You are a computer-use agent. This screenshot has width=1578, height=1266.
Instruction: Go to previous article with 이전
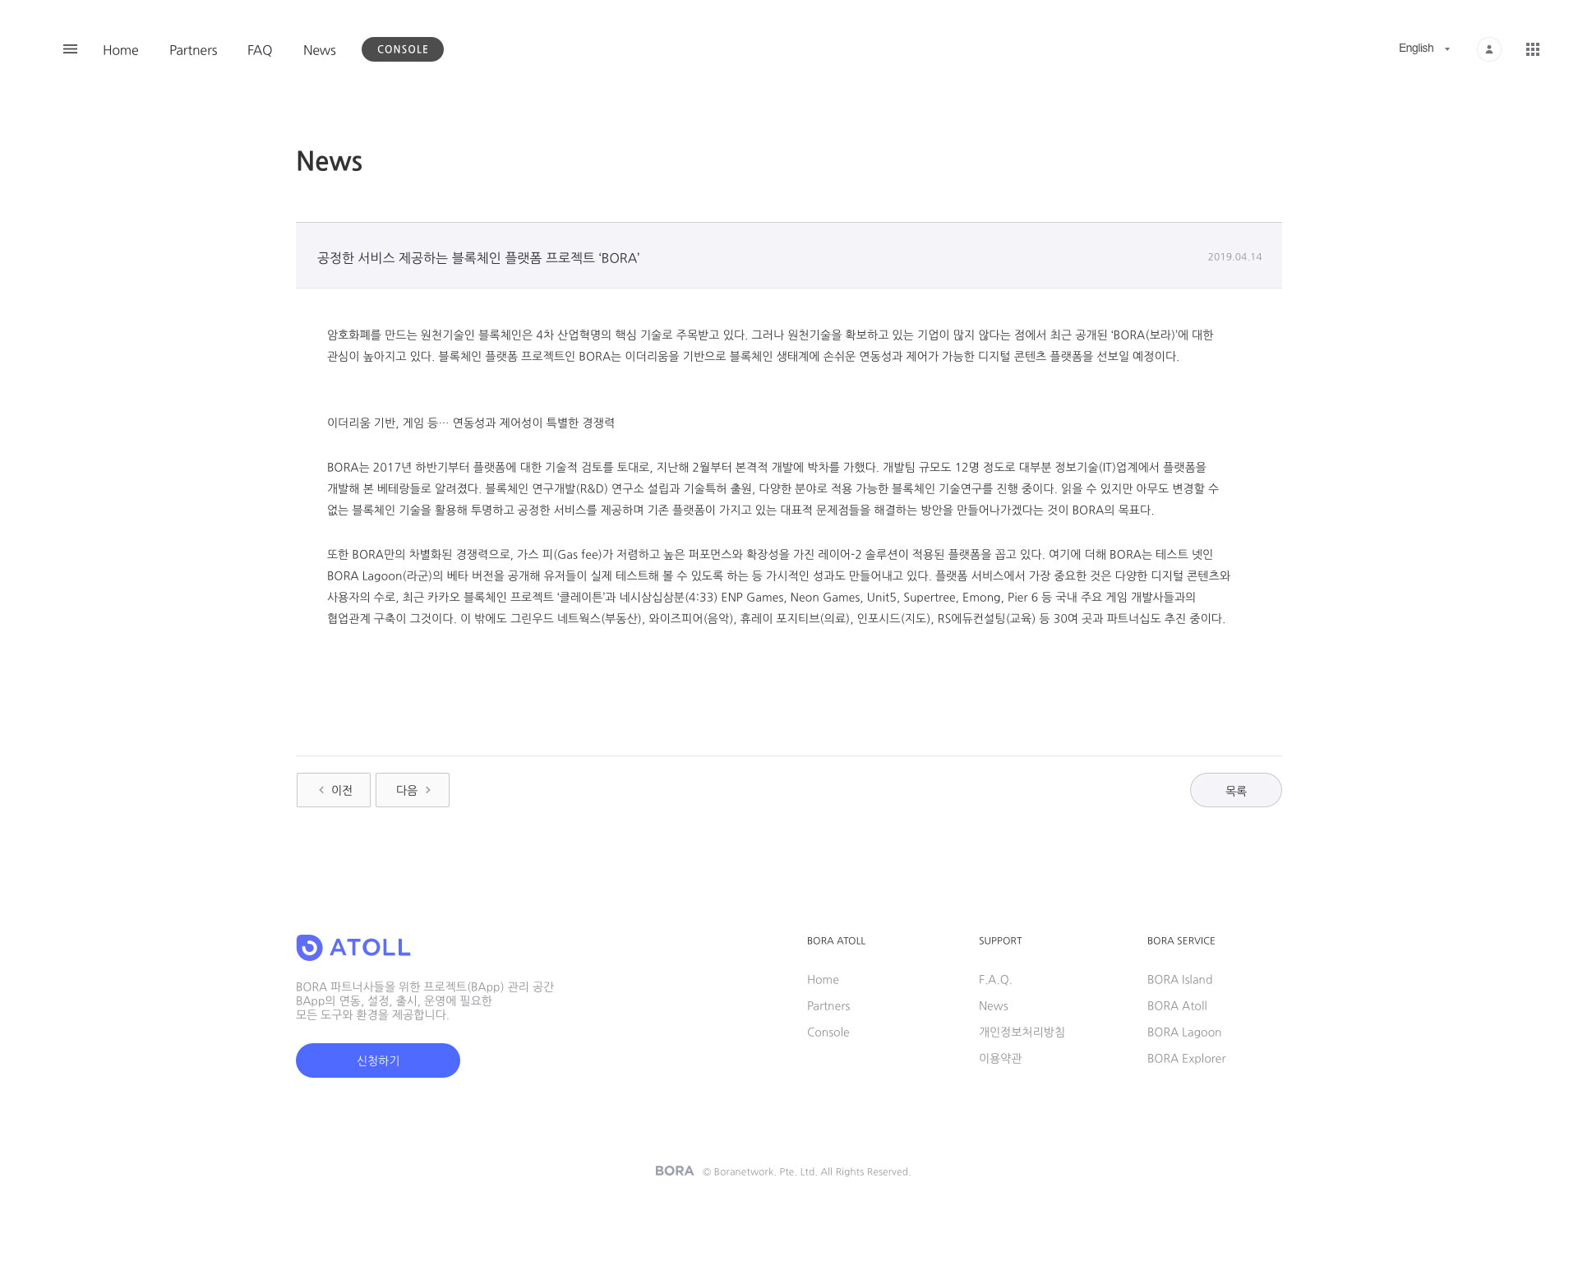tap(334, 790)
